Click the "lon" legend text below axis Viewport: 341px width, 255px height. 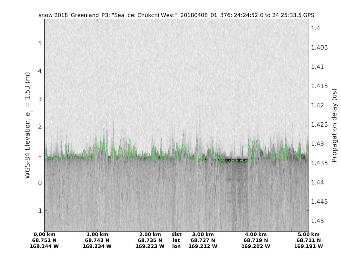176,246
